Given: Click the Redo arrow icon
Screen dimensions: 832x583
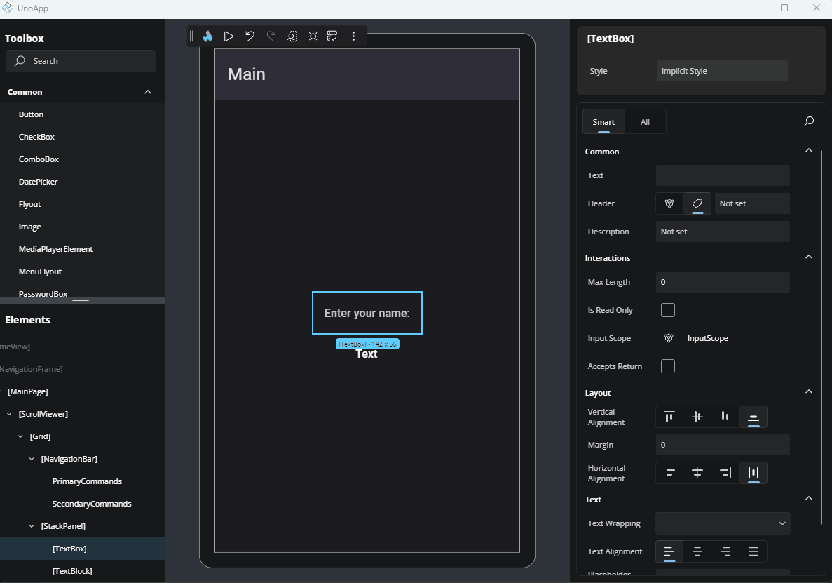Looking at the screenshot, I should pyautogui.click(x=271, y=36).
